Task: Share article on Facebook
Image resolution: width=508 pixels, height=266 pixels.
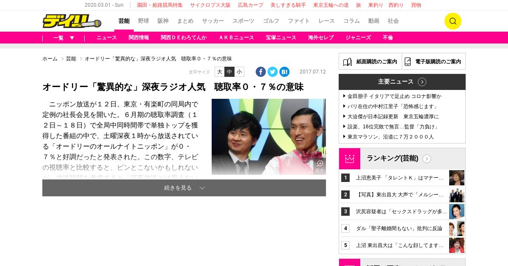Action: coord(261,72)
